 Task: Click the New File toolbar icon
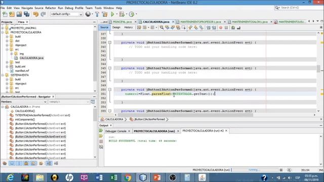tap(5, 14)
